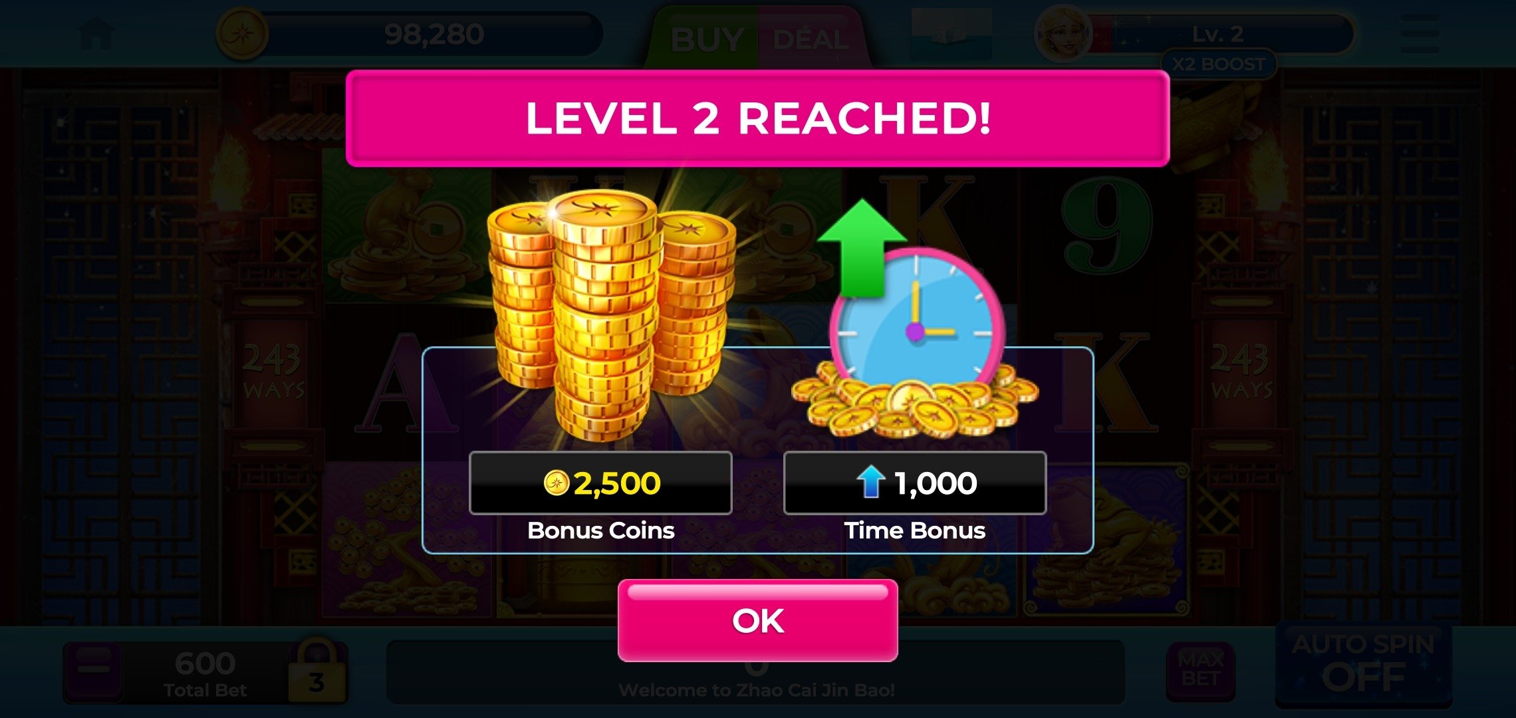Tap the X2 BOOST badge

pyautogui.click(x=1218, y=64)
